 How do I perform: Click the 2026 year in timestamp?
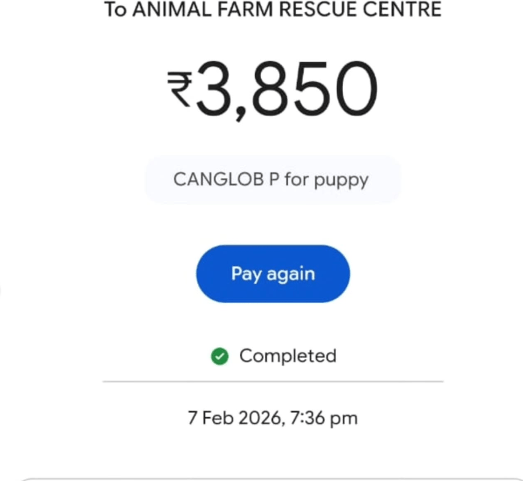tap(260, 418)
